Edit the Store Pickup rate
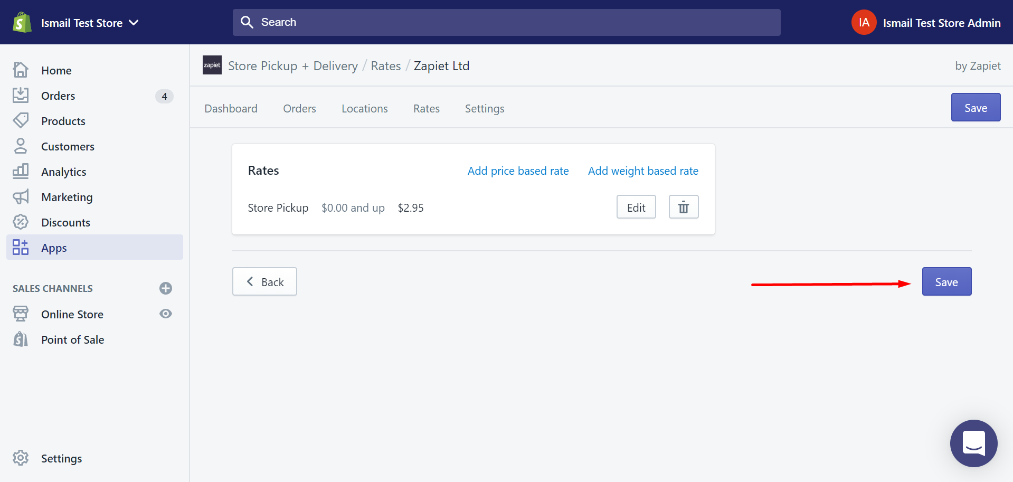Image resolution: width=1013 pixels, height=482 pixels. pos(636,207)
